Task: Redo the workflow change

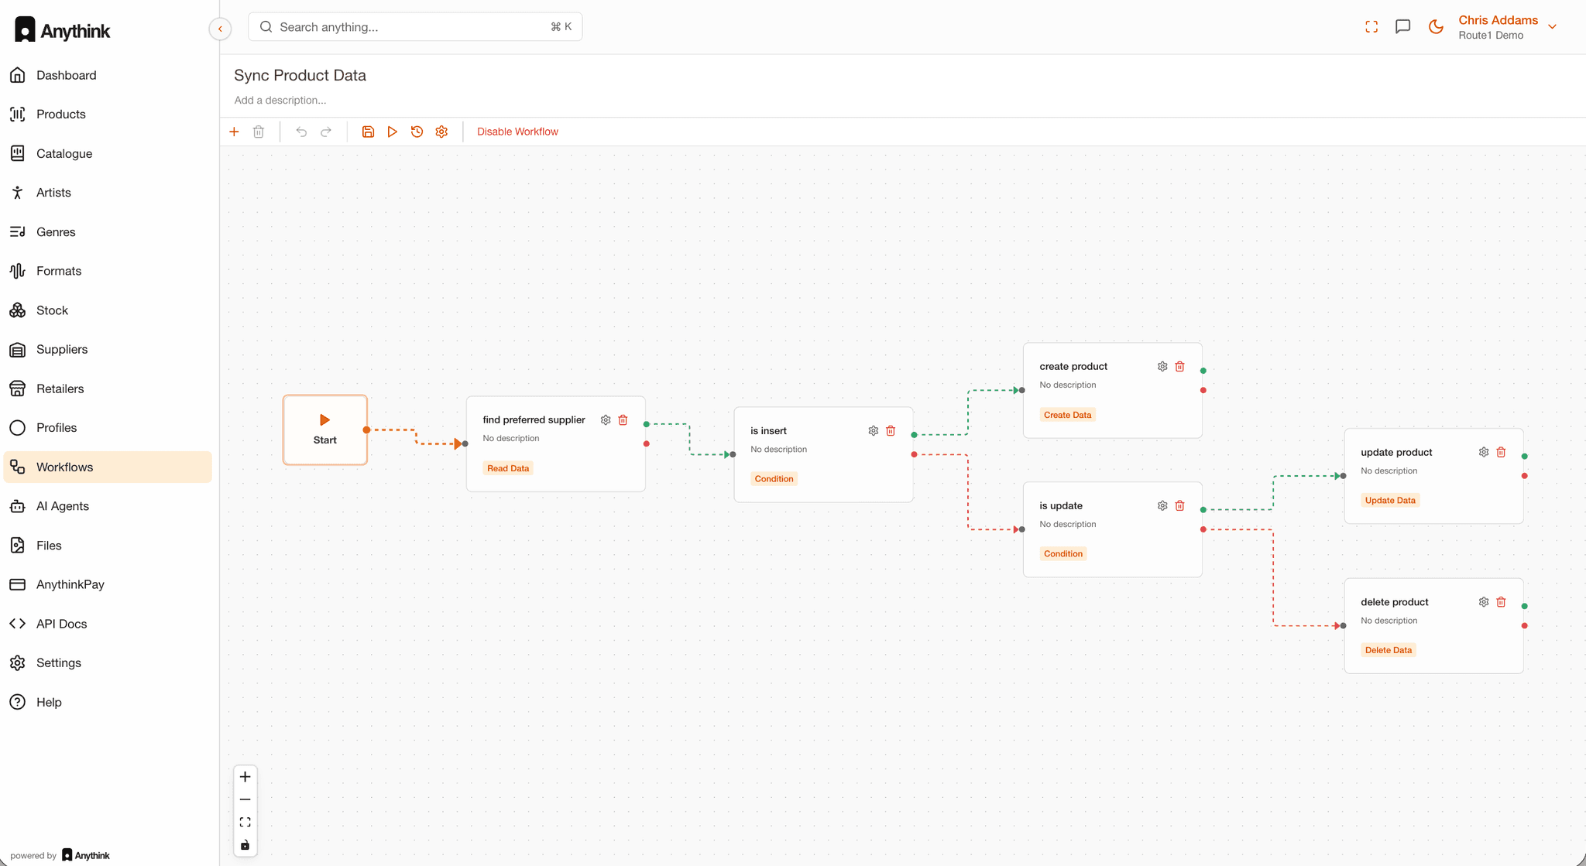Action: point(326,132)
